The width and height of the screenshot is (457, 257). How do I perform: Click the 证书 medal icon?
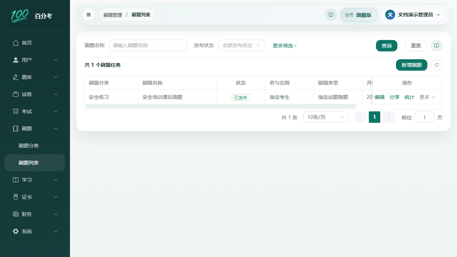pos(16,197)
